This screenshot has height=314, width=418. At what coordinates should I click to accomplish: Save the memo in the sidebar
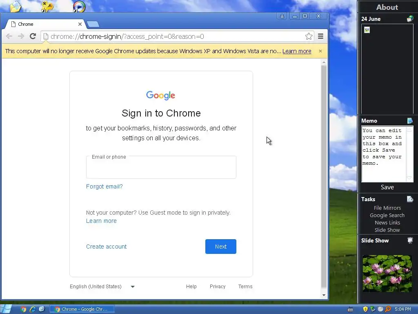387,187
